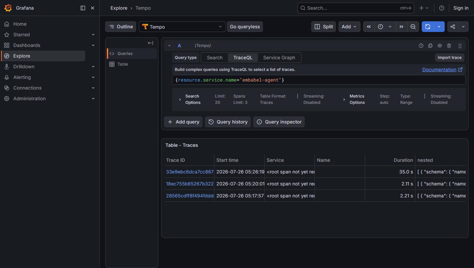This screenshot has height=268, width=474.
Task: Duplicate query A
Action: 430,46
